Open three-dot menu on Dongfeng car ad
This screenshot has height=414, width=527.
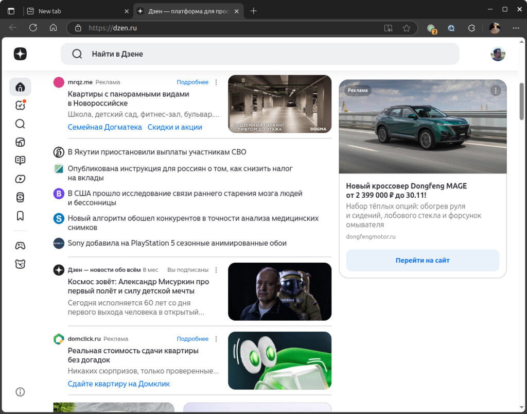[496, 91]
